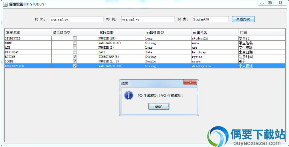Click the VARCHAR2(1000) field type cell
This screenshot has height=147, width=289.
(x=122, y=66)
